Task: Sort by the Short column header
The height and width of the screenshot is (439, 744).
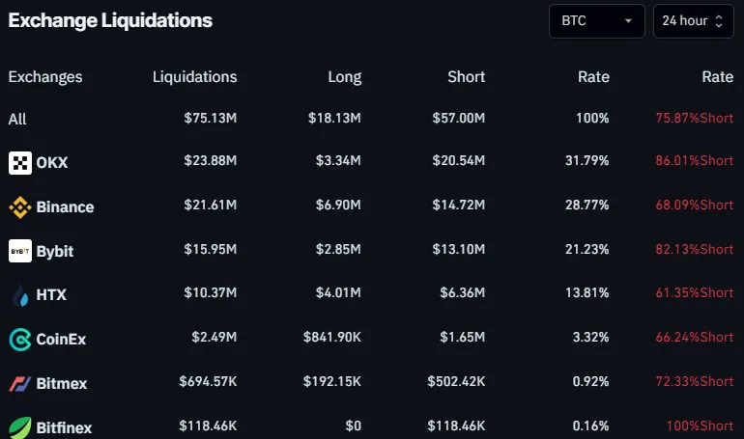Action: point(467,77)
